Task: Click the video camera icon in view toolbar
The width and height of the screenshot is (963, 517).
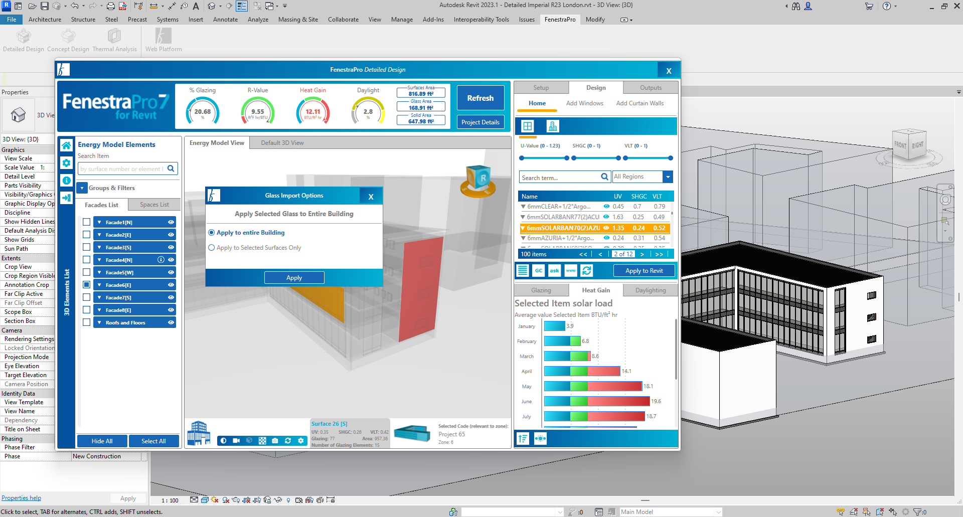Action: point(236,441)
